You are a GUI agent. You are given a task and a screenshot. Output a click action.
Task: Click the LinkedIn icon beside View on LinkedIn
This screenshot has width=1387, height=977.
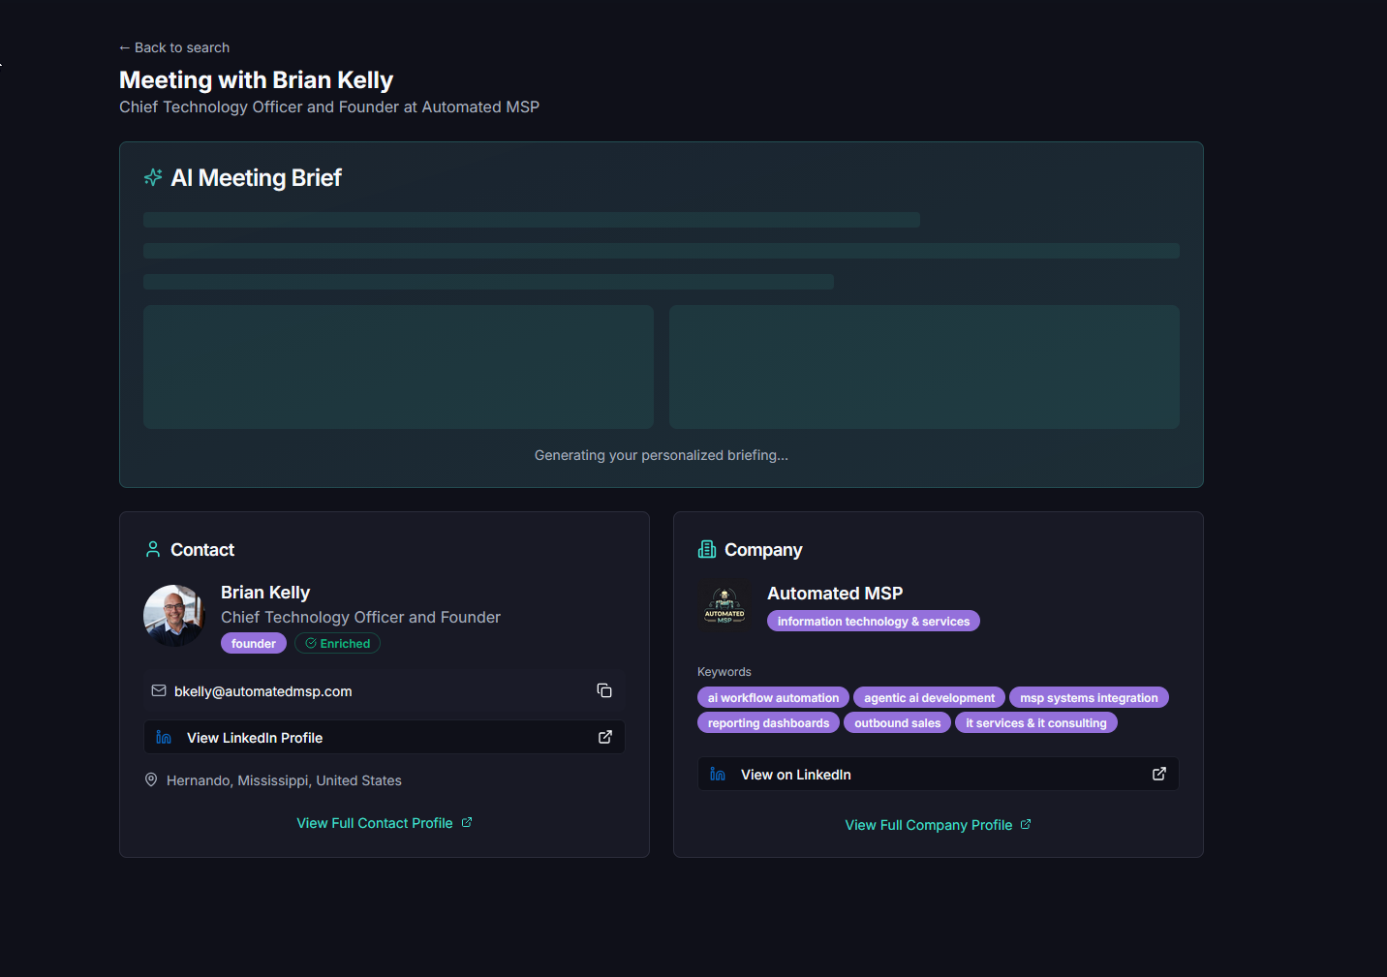718,774
